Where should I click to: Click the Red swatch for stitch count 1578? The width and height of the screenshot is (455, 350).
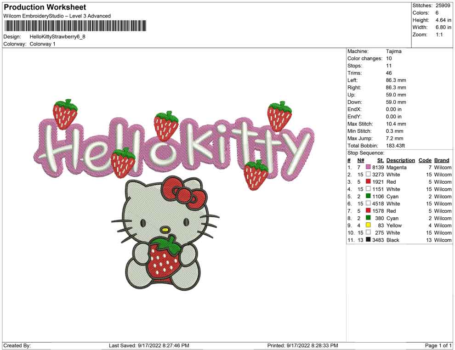[368, 210]
